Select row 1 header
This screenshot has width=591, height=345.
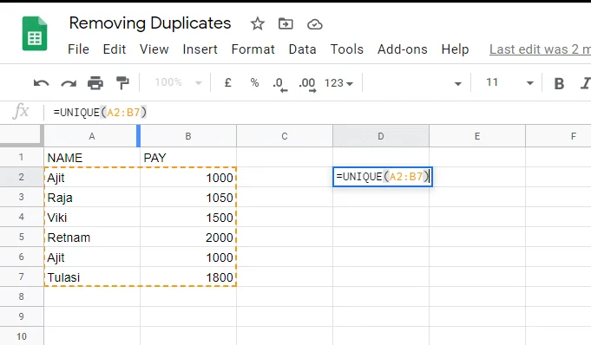point(22,157)
